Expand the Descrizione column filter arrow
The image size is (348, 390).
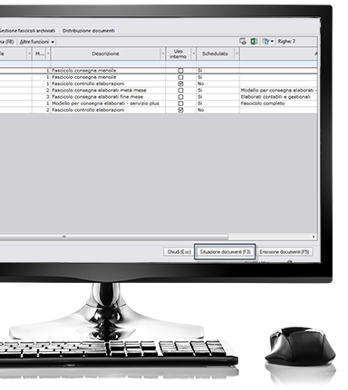[163, 54]
